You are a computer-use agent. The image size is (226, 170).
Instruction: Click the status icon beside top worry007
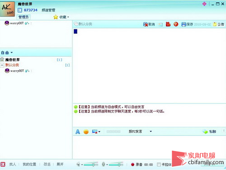pos(27,23)
